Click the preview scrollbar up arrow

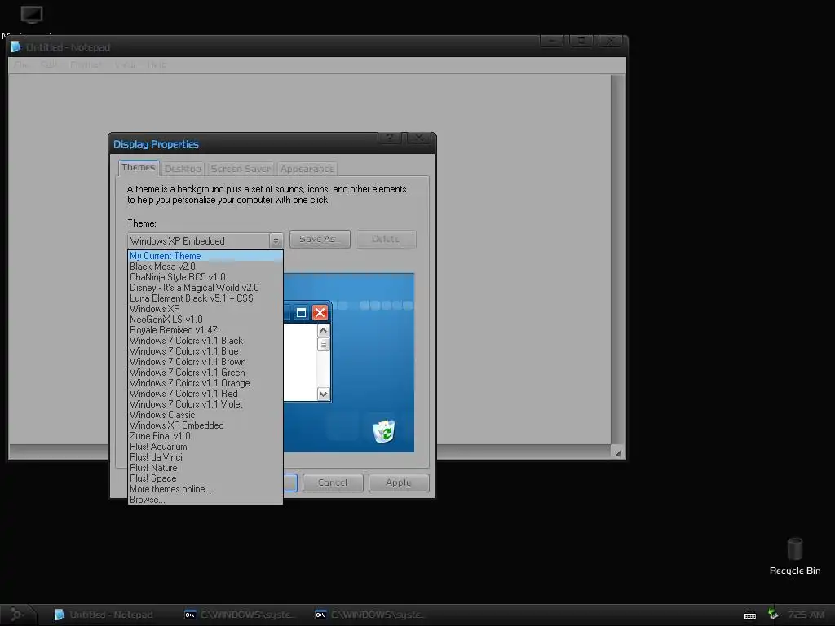tap(323, 331)
